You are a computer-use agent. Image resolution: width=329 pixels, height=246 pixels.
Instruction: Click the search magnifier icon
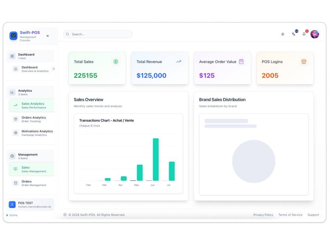pos(67,34)
